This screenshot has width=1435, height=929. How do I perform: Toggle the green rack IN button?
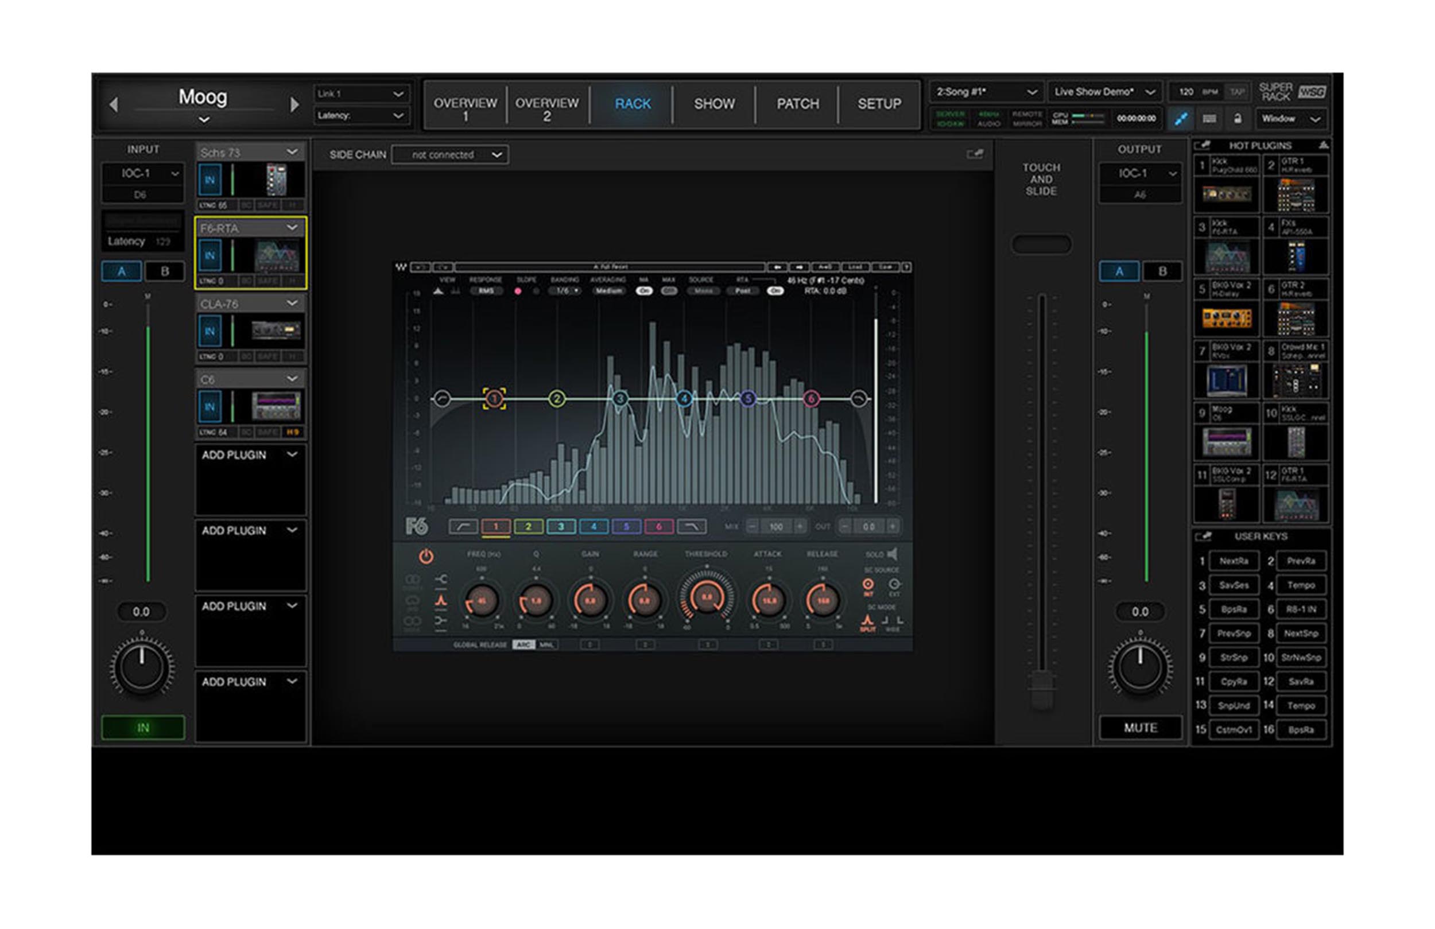pos(143,728)
